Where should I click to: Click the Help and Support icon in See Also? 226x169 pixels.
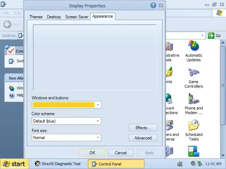[x=12, y=95]
